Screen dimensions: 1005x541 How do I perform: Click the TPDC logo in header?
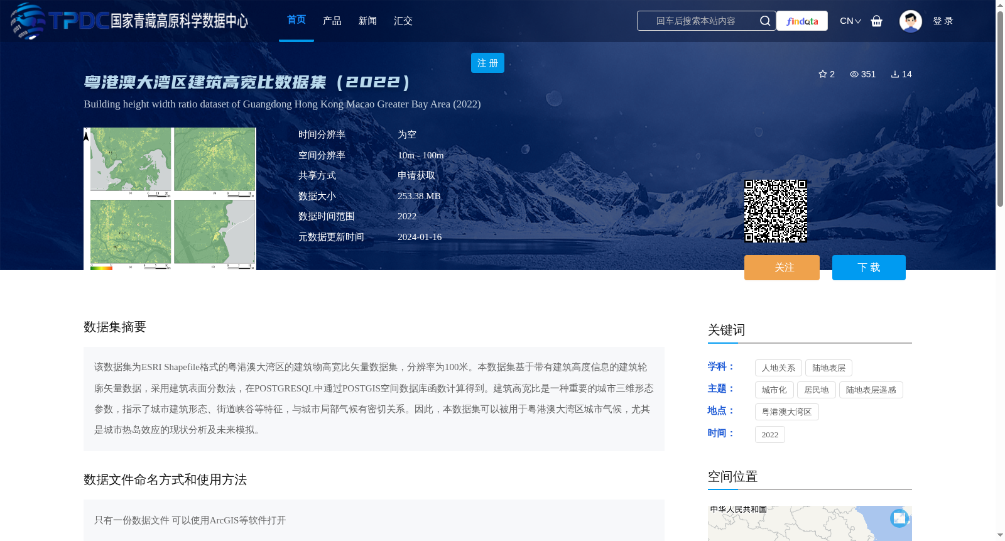(x=129, y=21)
